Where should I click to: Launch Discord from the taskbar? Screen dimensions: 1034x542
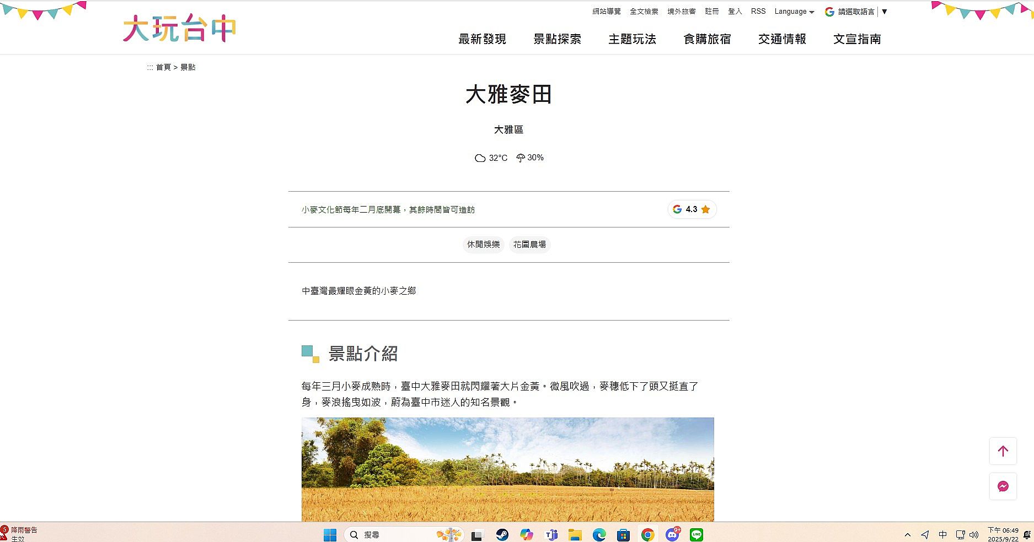672,535
